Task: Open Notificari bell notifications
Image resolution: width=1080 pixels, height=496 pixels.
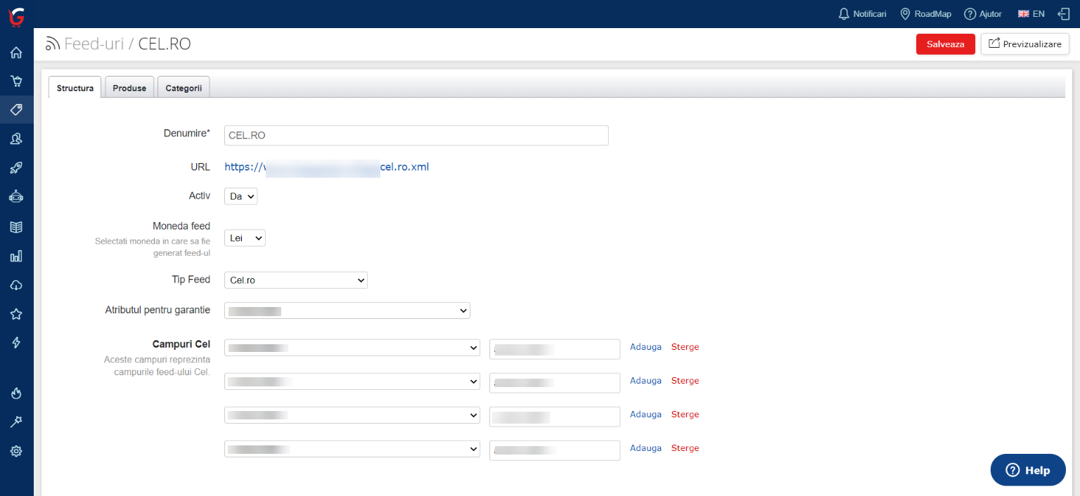Action: (862, 14)
